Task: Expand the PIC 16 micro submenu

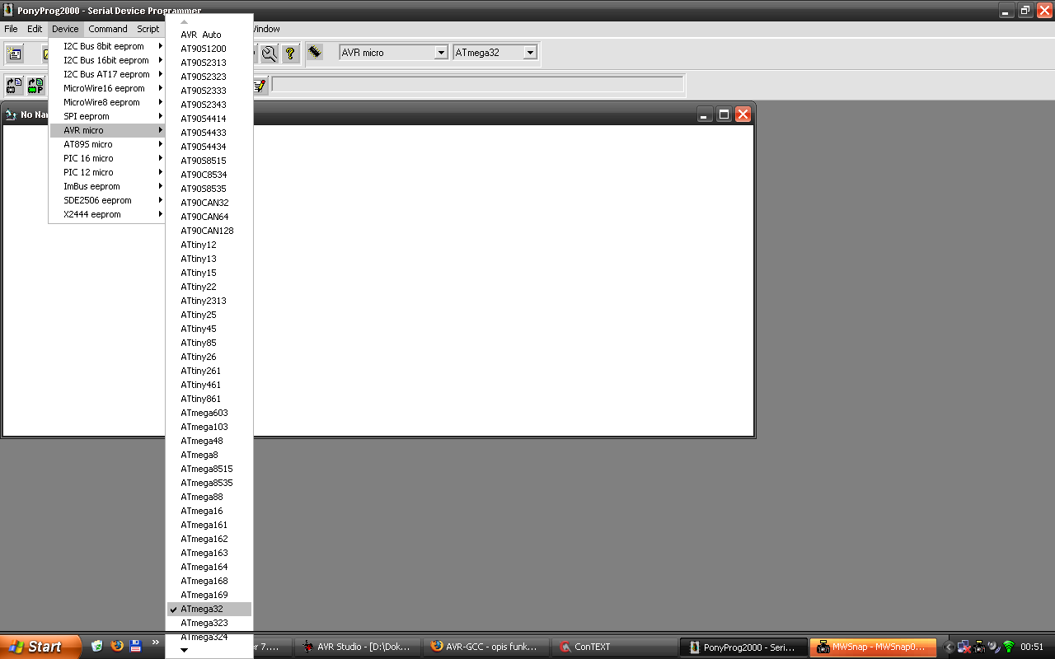Action: tap(107, 158)
